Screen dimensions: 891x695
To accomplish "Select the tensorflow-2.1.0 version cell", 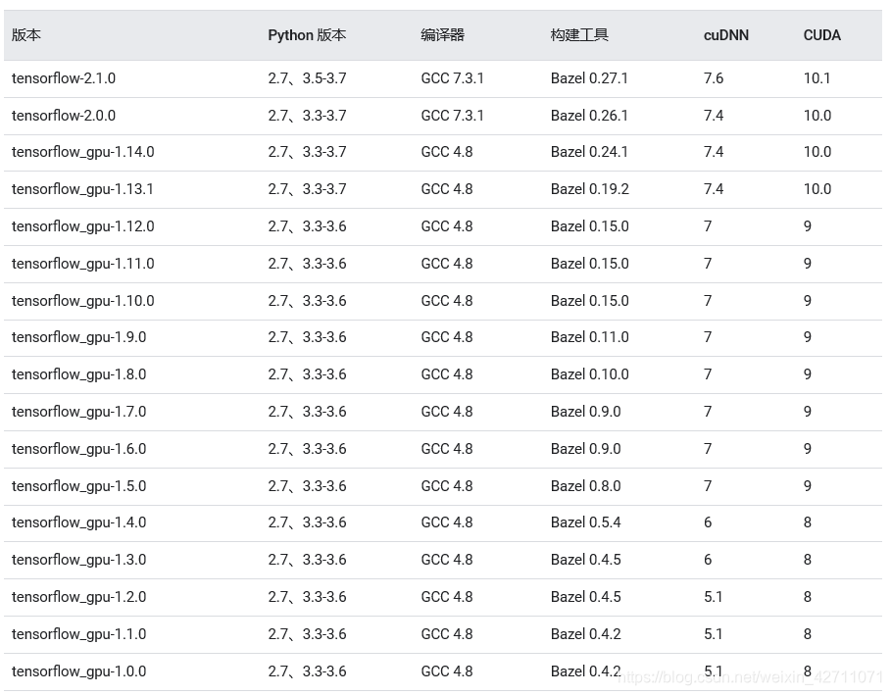I will pos(64,78).
